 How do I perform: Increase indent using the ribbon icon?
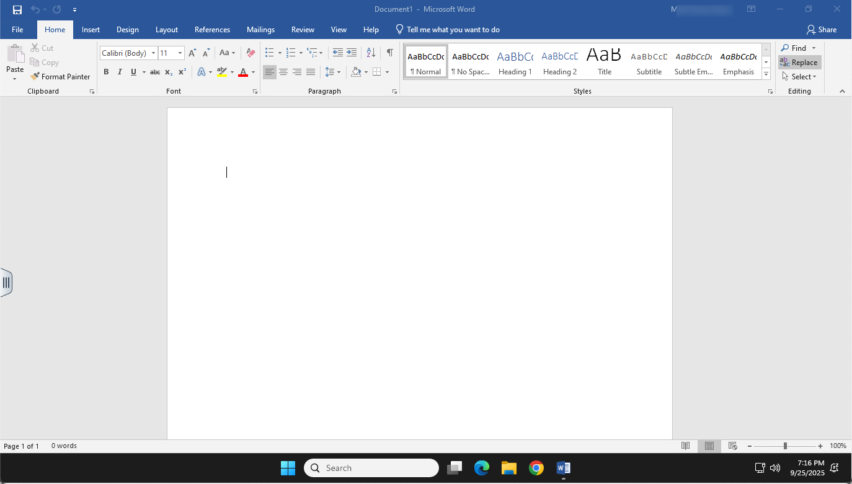pos(352,53)
